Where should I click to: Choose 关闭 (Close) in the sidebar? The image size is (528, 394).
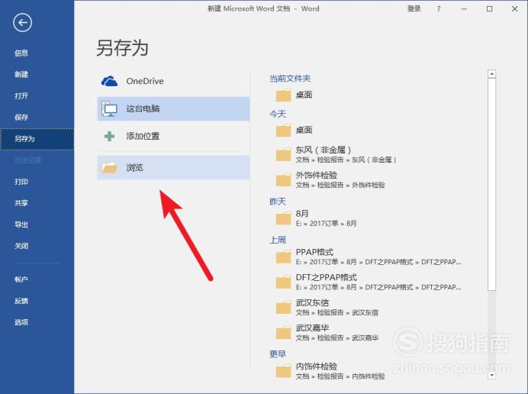tap(21, 246)
